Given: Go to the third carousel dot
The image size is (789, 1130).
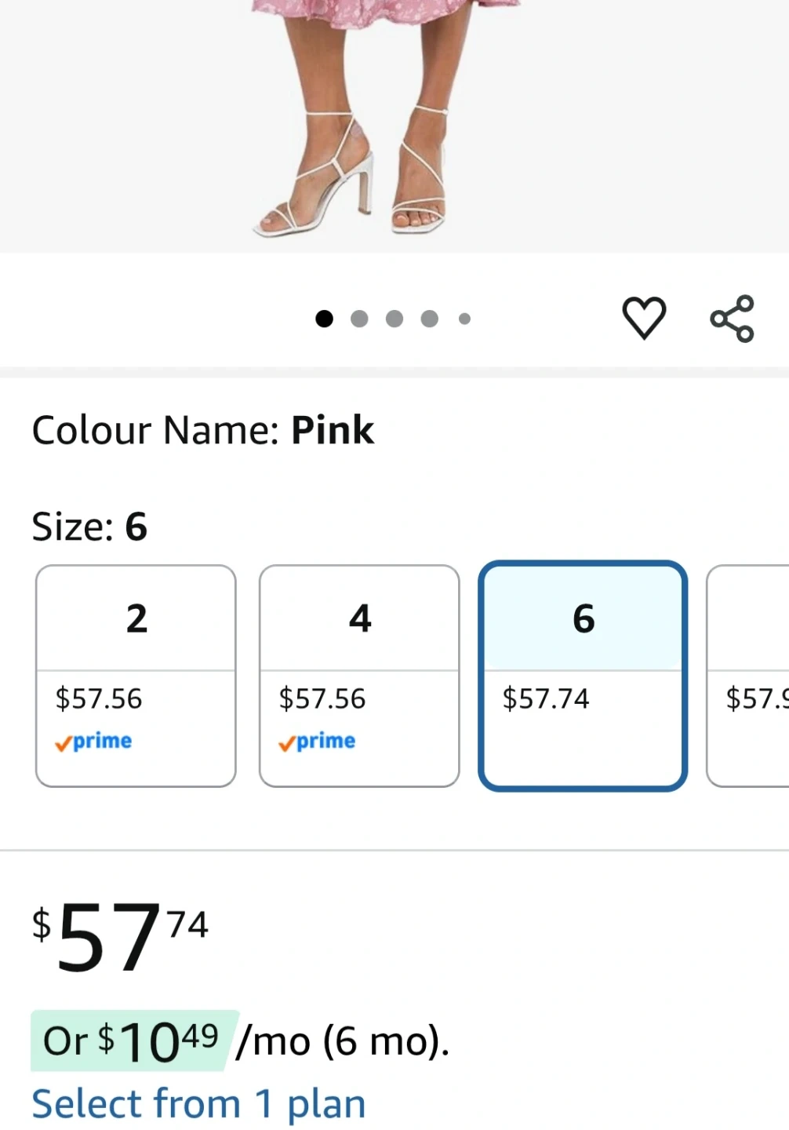Looking at the screenshot, I should tap(394, 319).
